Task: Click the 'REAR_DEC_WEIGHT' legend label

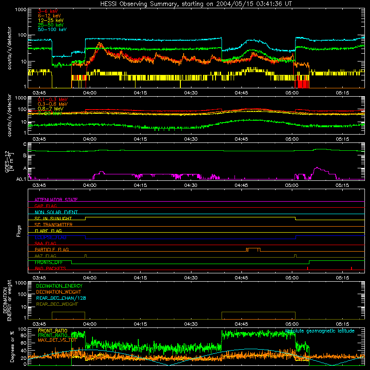Action: click(57, 304)
